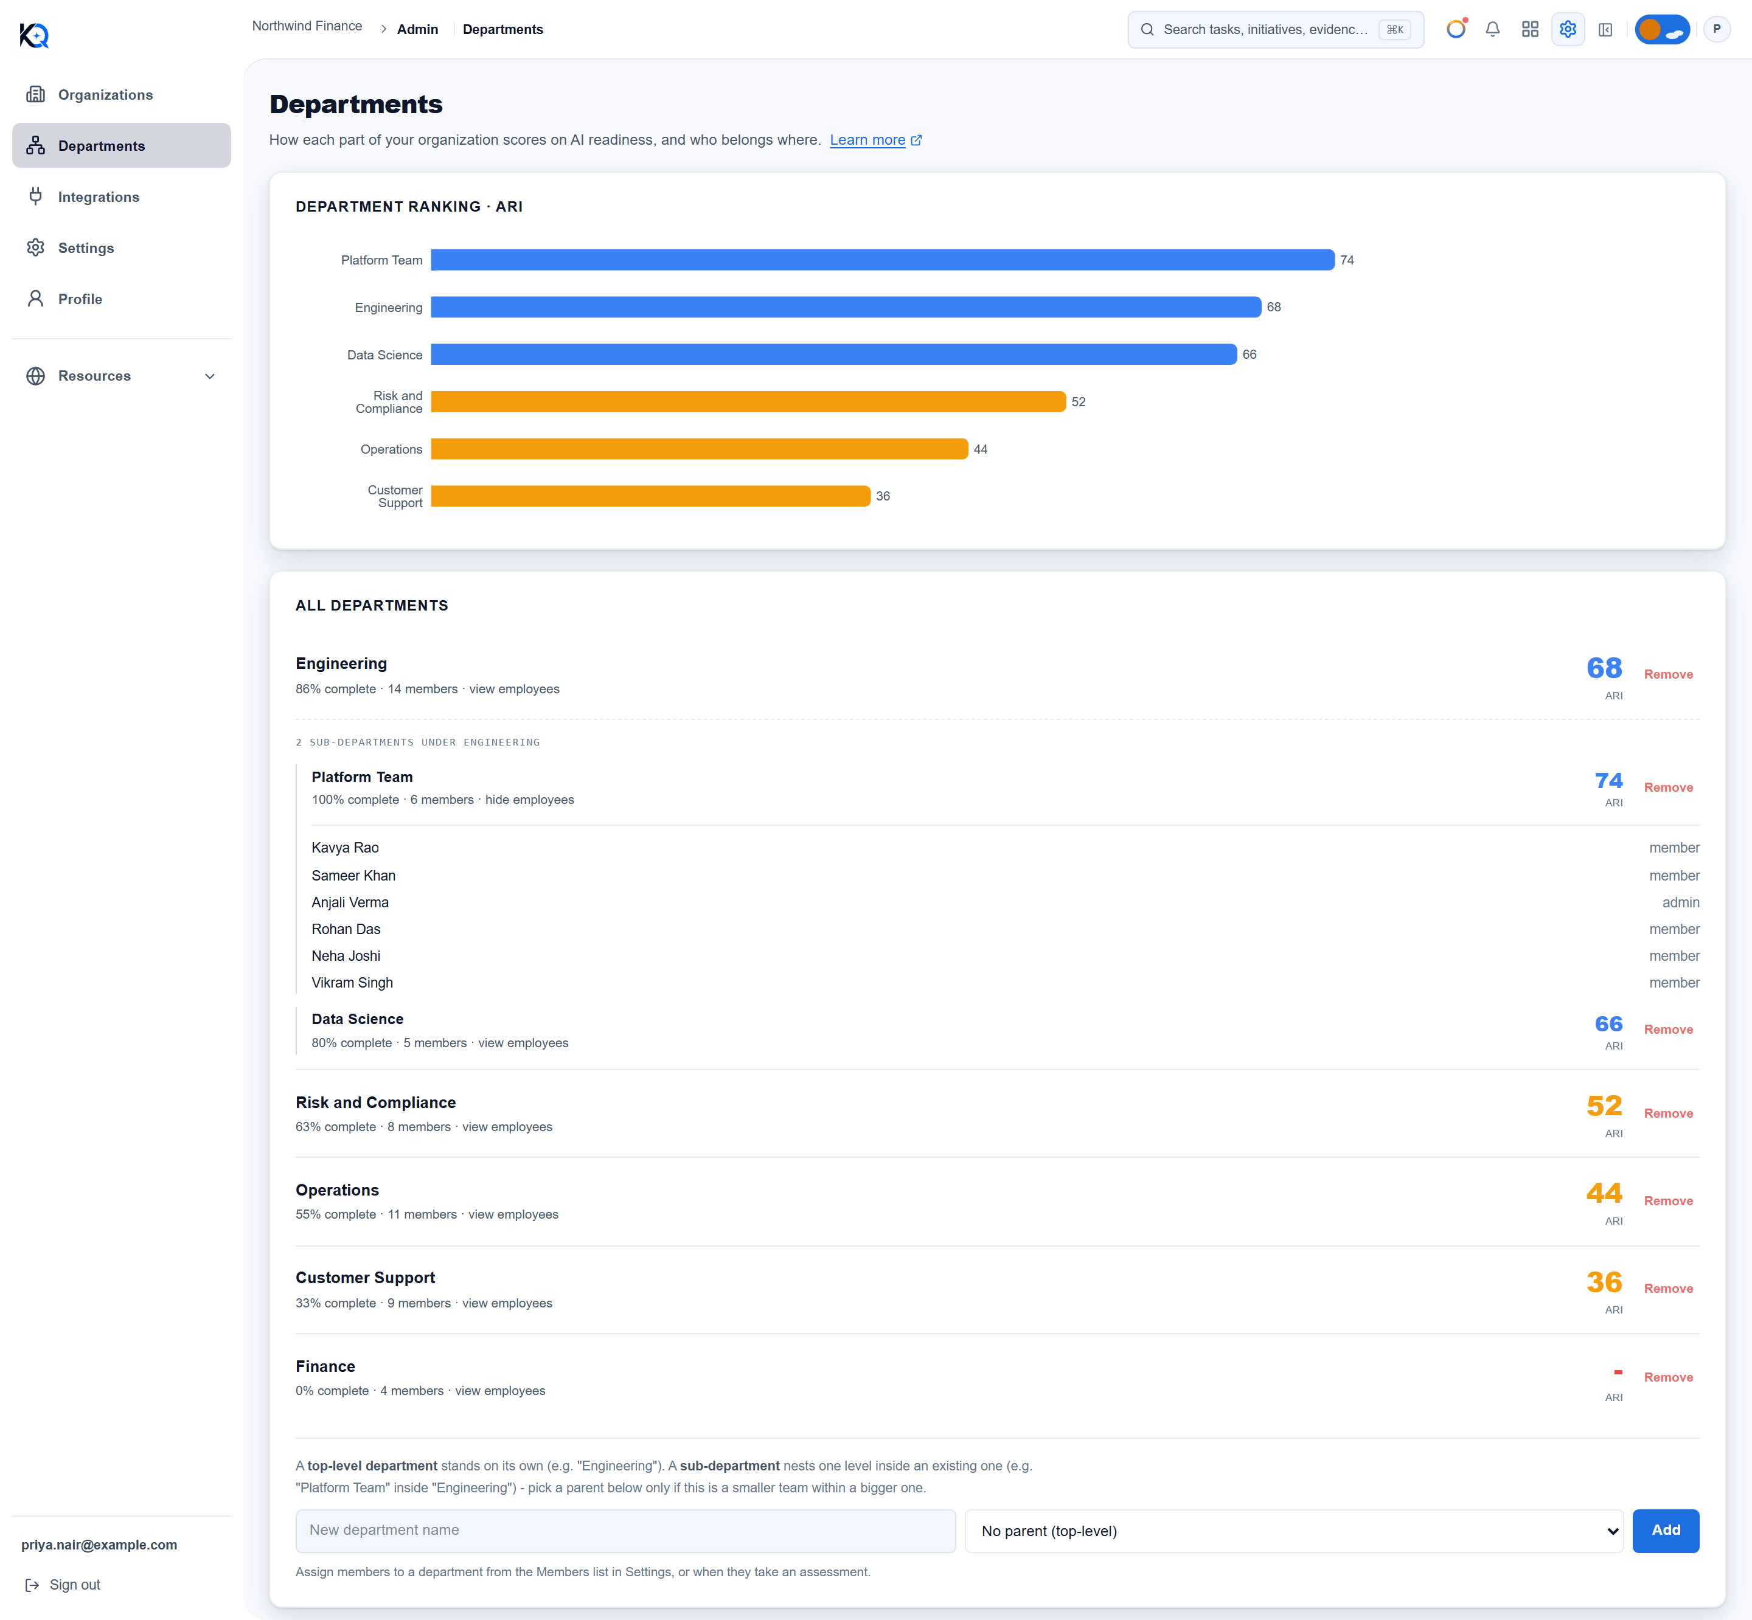Viewport: 1752px width, 1620px height.
Task: Click the admin gear icon in top bar
Action: pyautogui.click(x=1568, y=30)
